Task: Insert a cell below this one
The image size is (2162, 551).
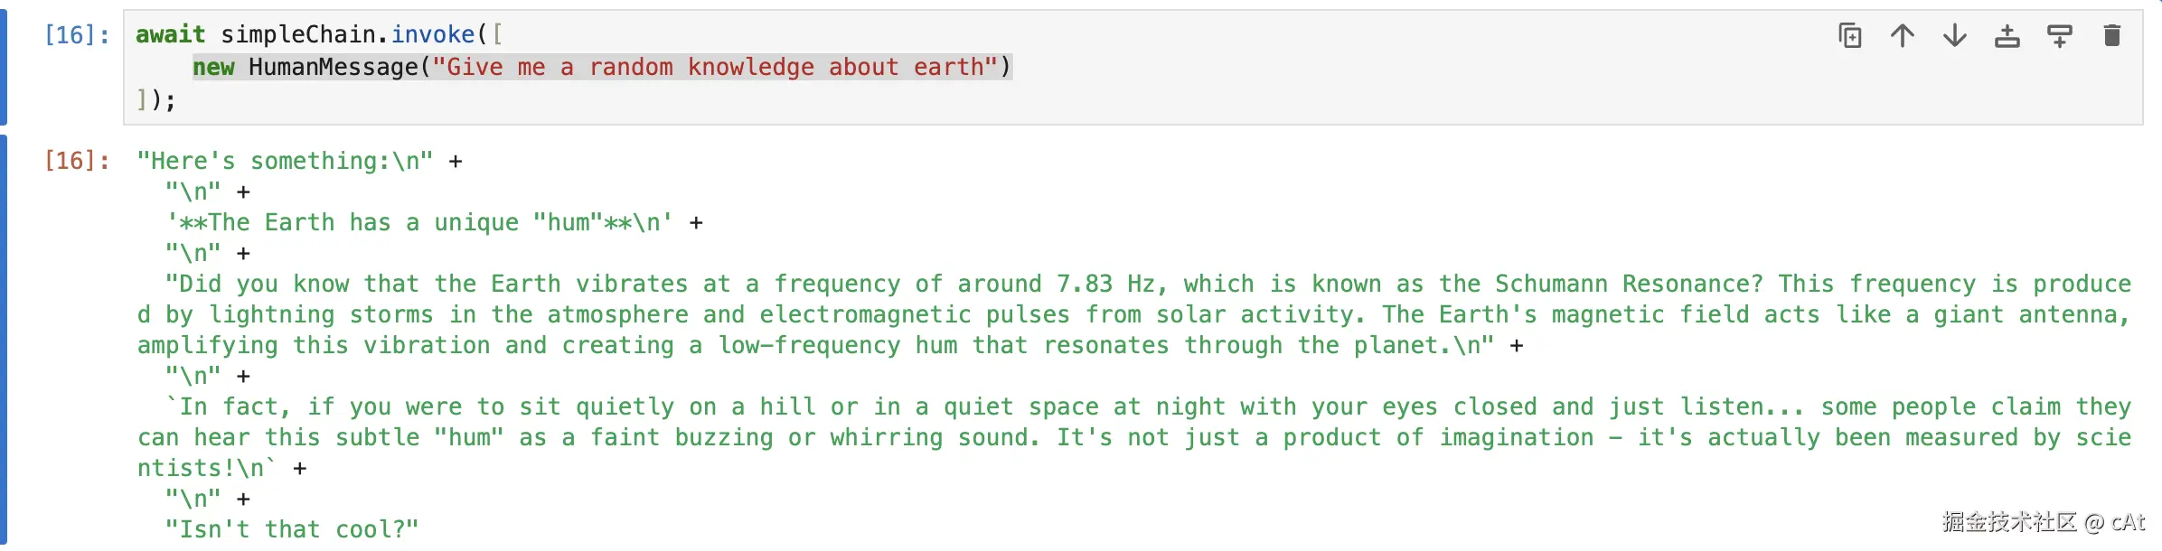Action: tap(2060, 36)
